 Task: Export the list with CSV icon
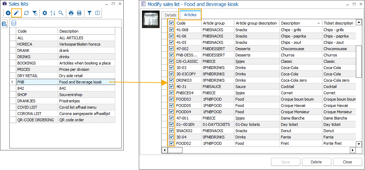click(79, 13)
